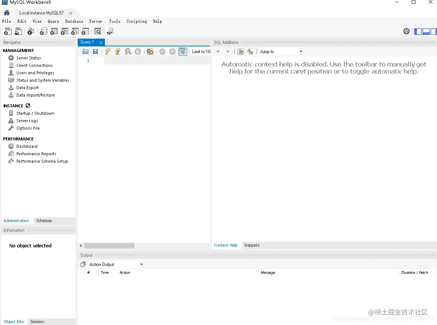Open the Database menu
Viewport: 437px width, 325px height.
74,21
